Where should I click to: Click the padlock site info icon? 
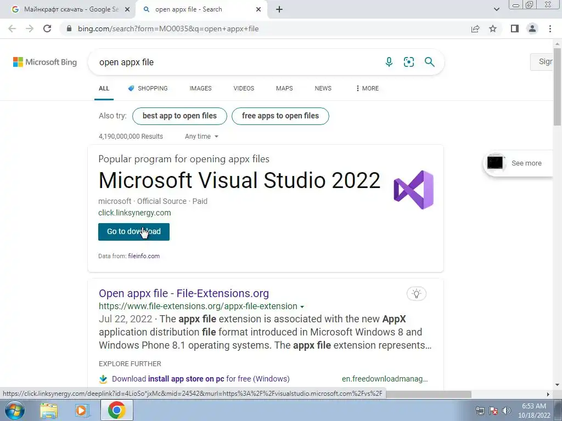pos(69,29)
